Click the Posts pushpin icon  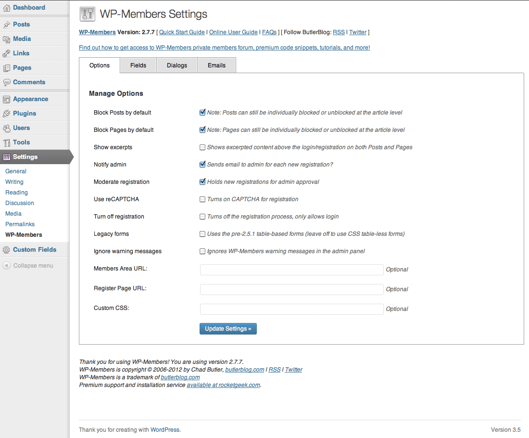[6, 25]
